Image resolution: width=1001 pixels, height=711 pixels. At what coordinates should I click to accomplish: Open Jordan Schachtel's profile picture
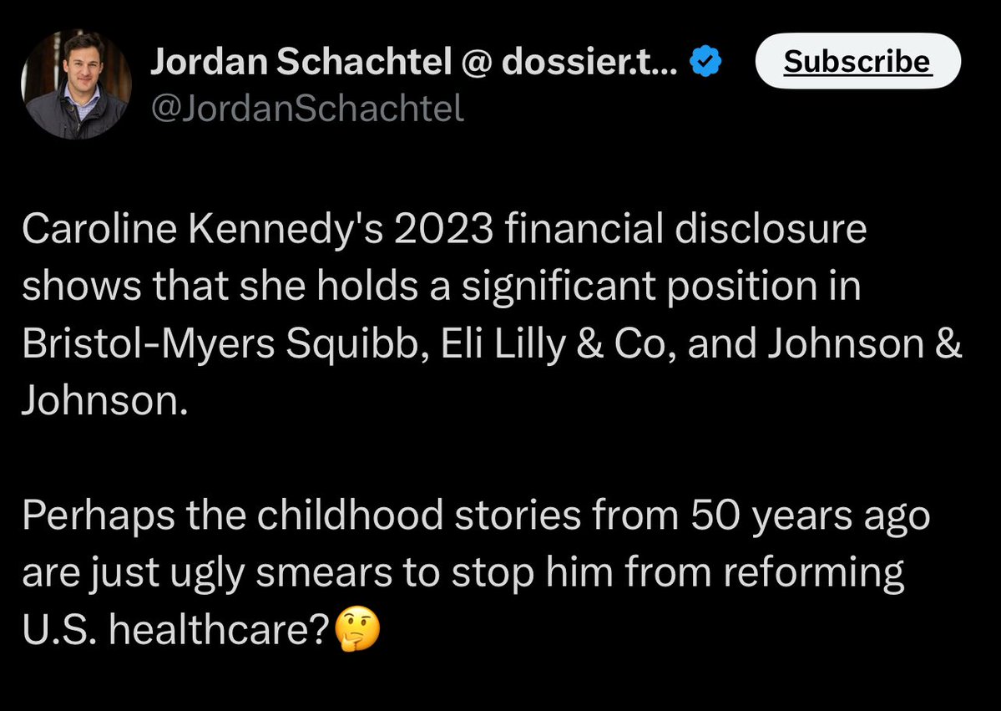[76, 84]
